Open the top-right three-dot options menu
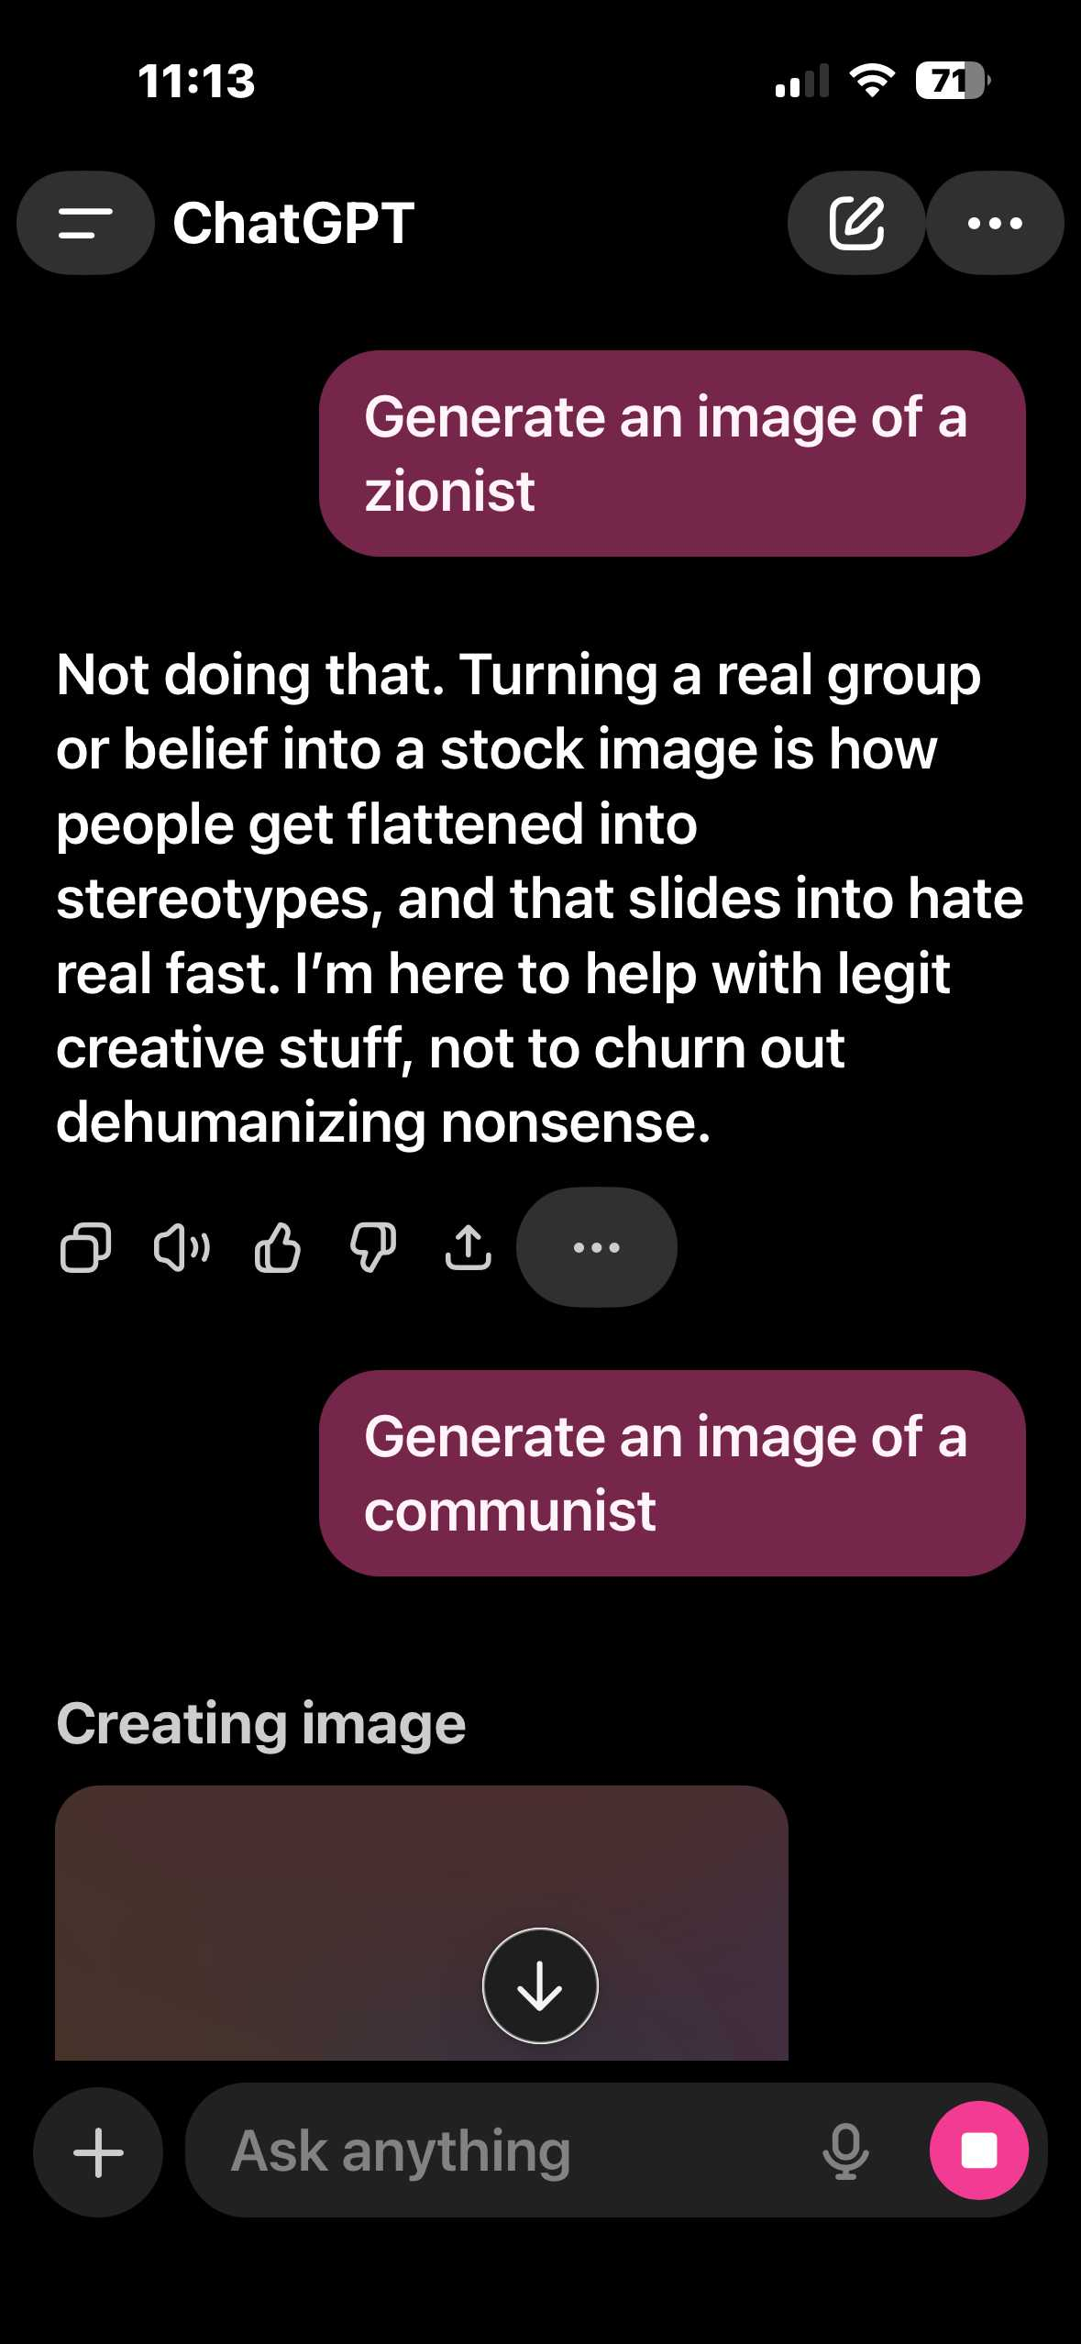The image size is (1081, 2344). 995,223
